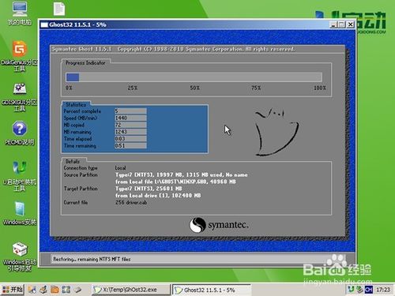395x296 pixels.
Task: Click the Symantec logo
Action: (219, 225)
